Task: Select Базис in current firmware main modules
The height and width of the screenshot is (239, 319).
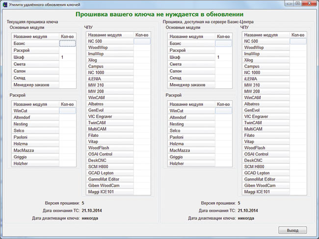Action: pyautogui.click(x=35, y=44)
